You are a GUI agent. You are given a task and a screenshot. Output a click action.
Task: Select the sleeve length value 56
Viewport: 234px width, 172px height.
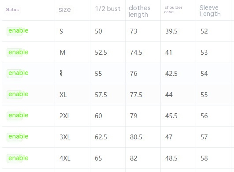click(204, 116)
